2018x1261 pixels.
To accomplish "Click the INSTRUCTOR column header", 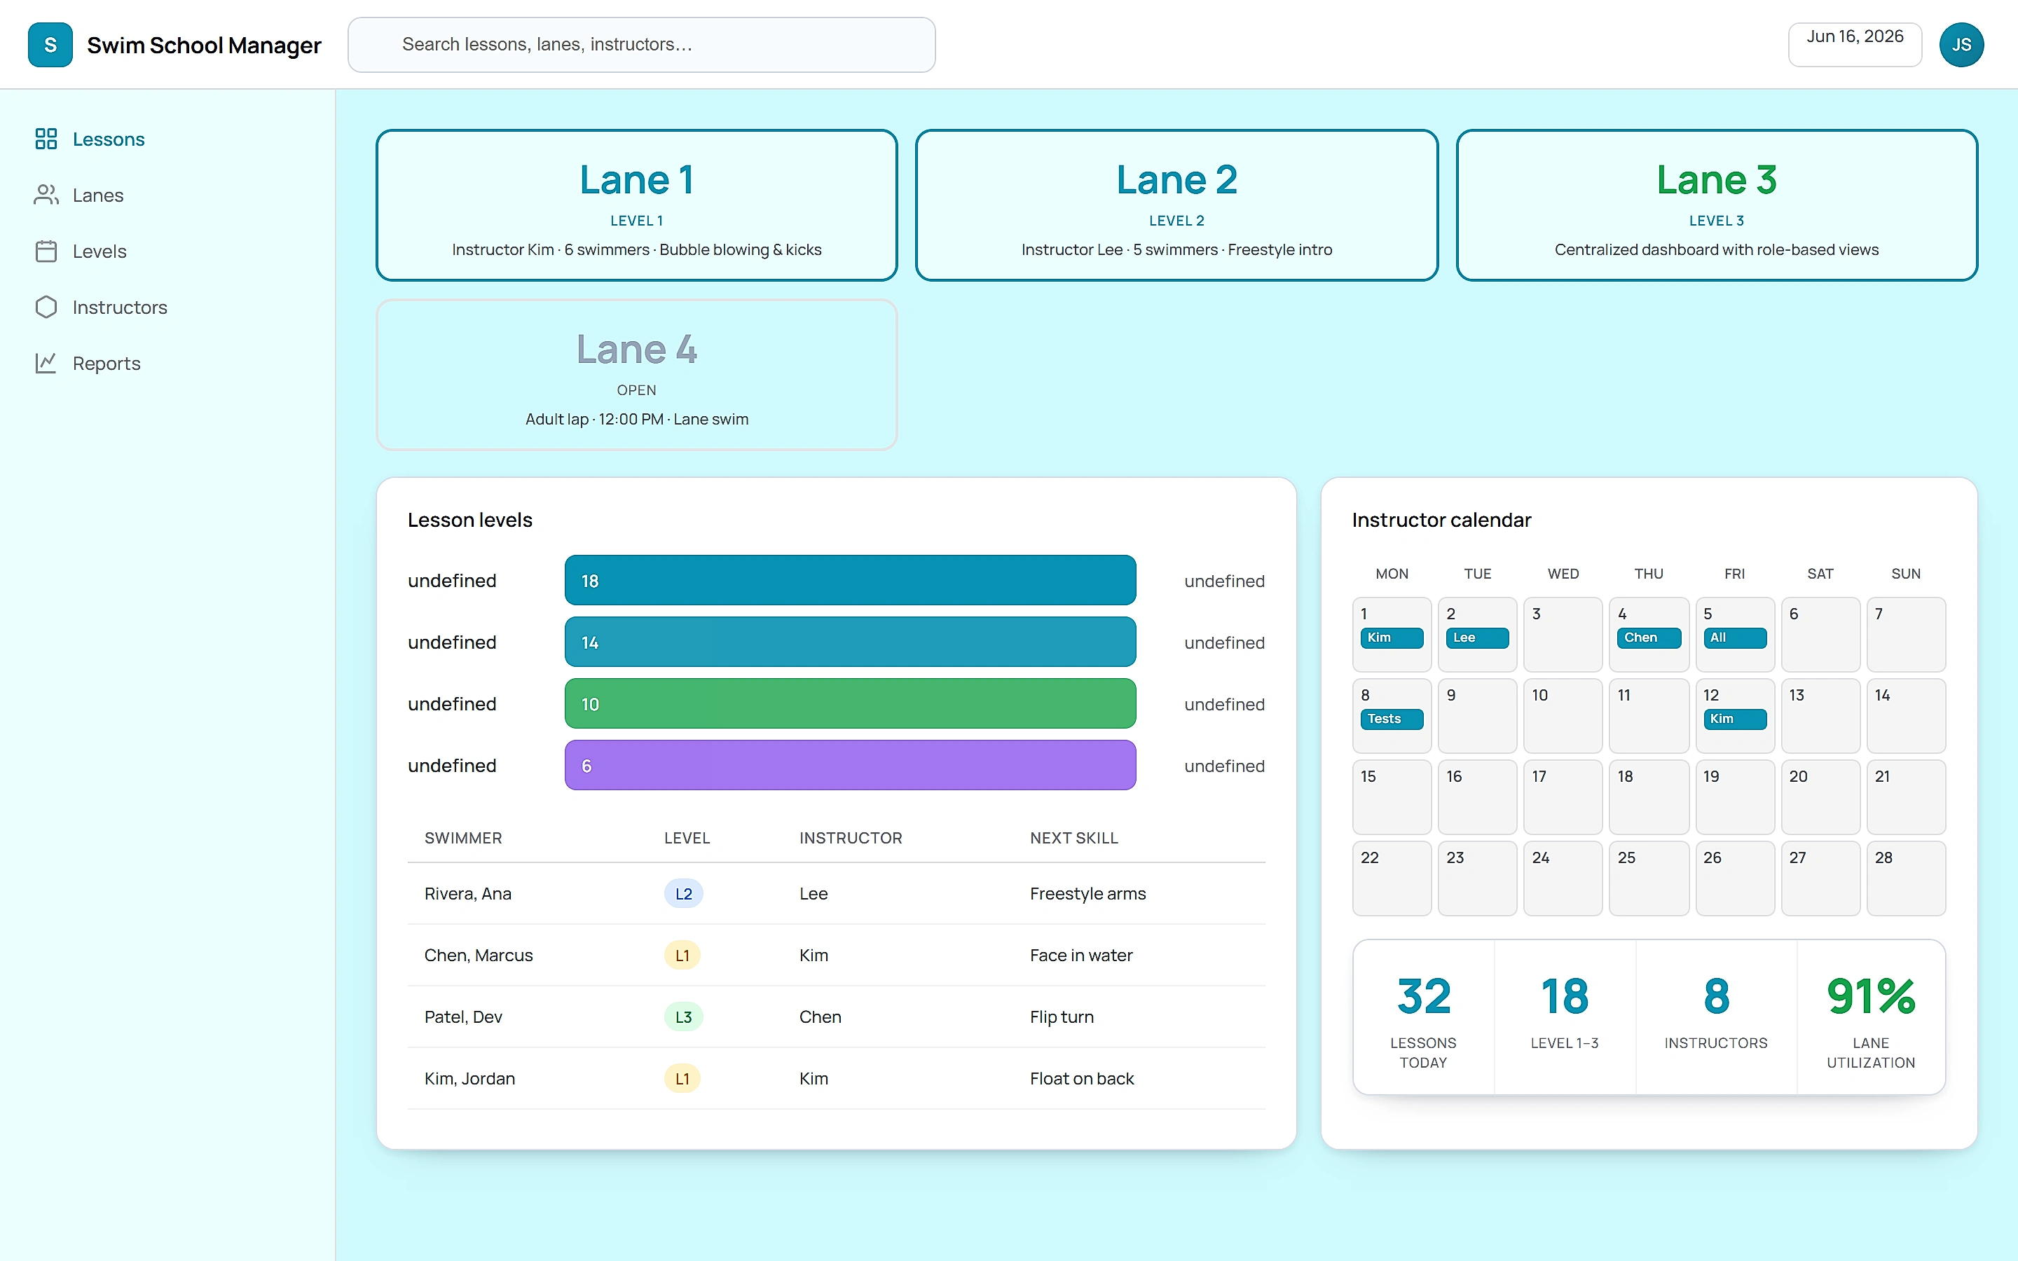I will pos(851,838).
